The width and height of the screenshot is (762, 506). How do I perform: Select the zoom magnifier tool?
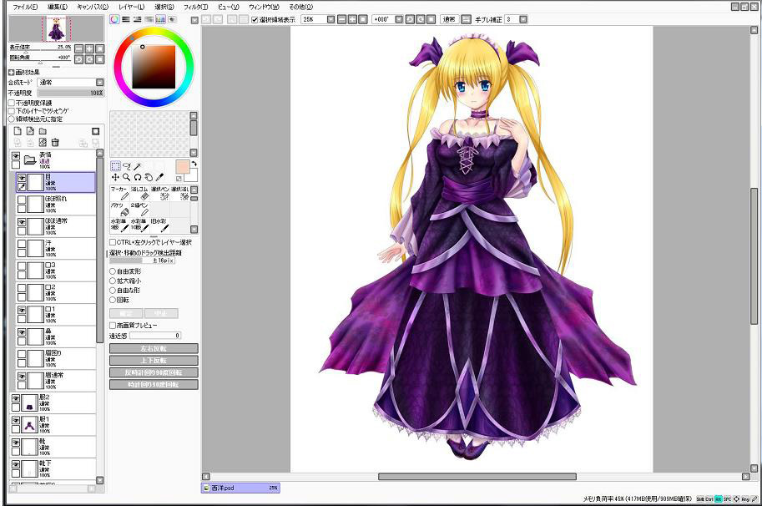[x=127, y=178]
